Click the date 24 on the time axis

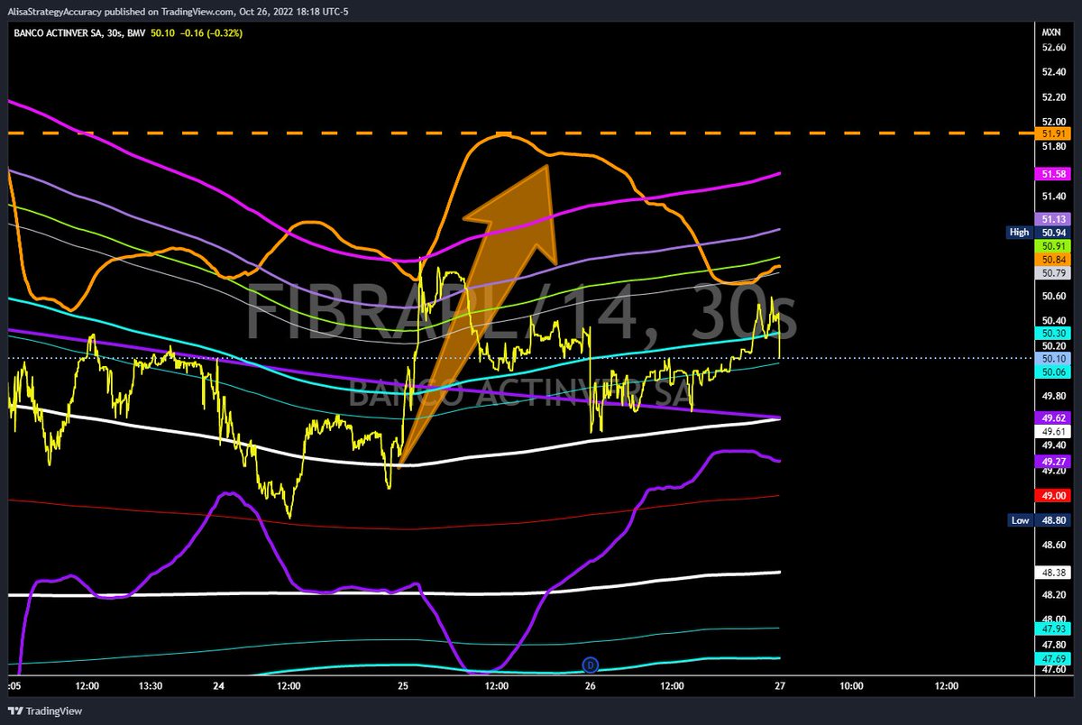(x=218, y=686)
